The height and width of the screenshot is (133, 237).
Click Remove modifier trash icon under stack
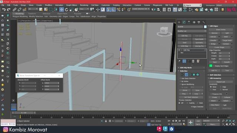pyautogui.click(x=193, y=61)
